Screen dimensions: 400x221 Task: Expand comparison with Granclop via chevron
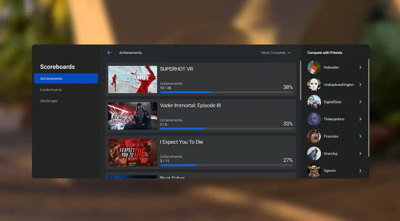tap(360, 154)
